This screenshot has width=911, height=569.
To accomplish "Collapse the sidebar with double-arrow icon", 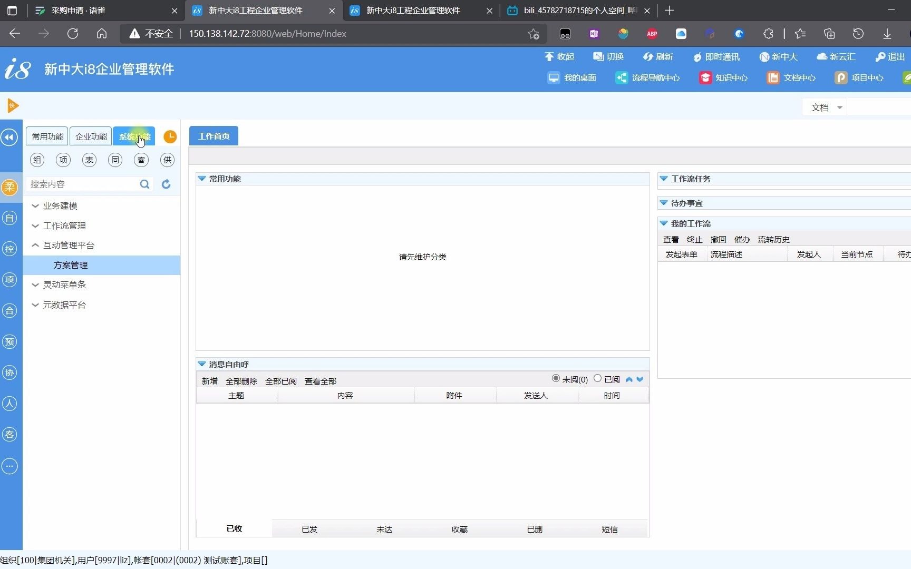I will coord(9,138).
